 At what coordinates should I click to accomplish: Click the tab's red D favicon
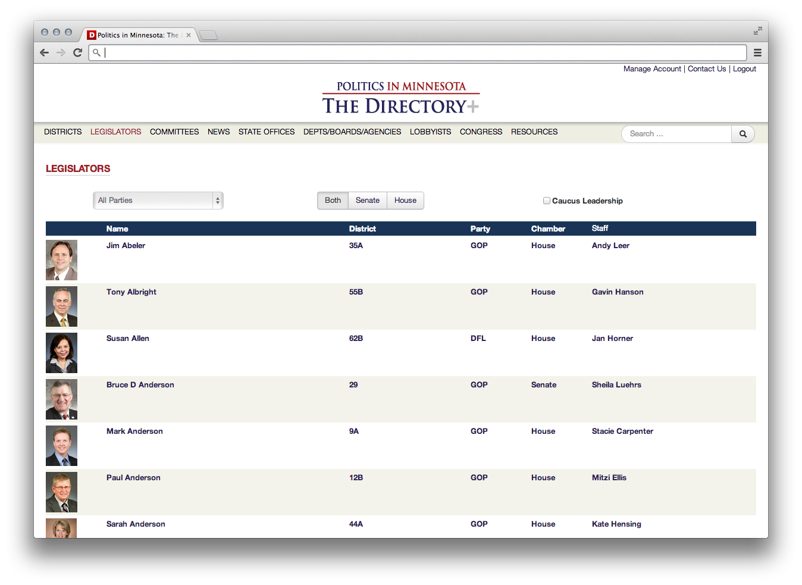click(x=92, y=35)
